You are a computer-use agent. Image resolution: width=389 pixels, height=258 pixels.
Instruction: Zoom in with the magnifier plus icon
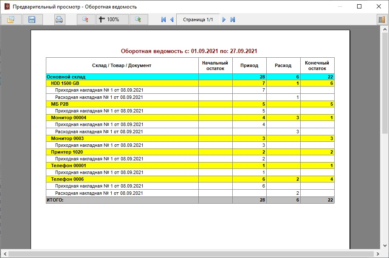(x=138, y=20)
